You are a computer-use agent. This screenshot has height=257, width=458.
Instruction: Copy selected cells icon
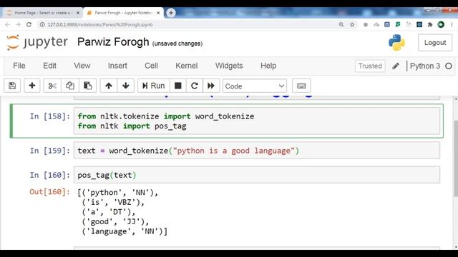coord(70,86)
